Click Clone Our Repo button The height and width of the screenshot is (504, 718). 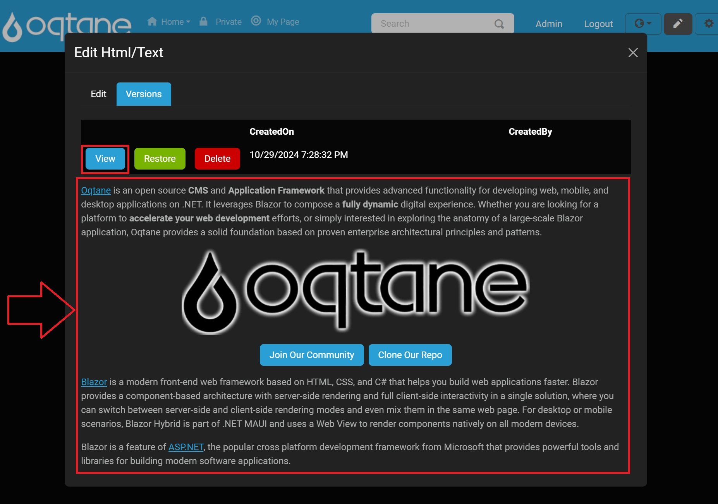(x=410, y=355)
